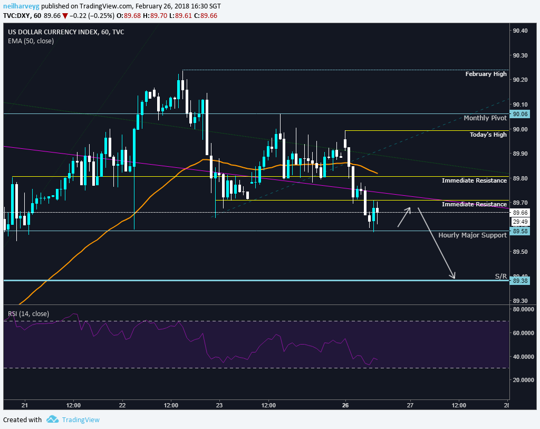Click the red down-triangle change indicator
Viewport: 540px width, 429px height.
click(65, 16)
